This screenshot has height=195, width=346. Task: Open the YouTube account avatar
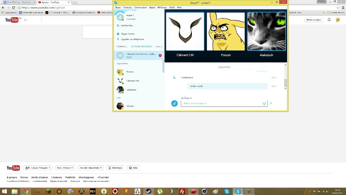338,20
